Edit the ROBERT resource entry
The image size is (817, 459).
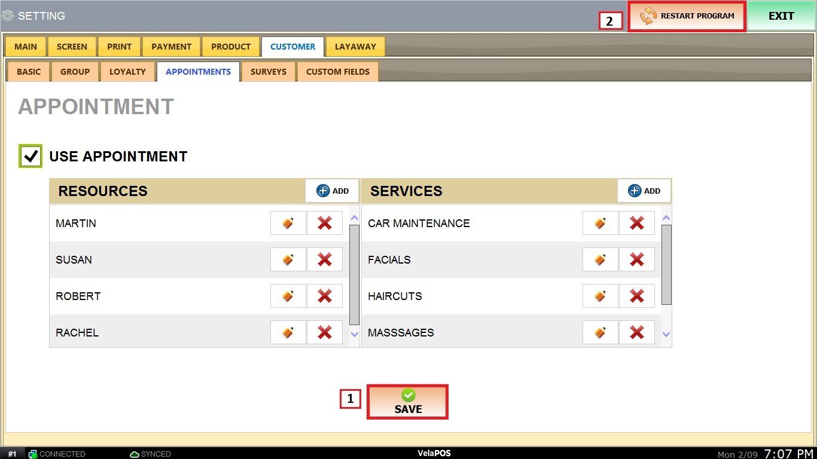288,296
